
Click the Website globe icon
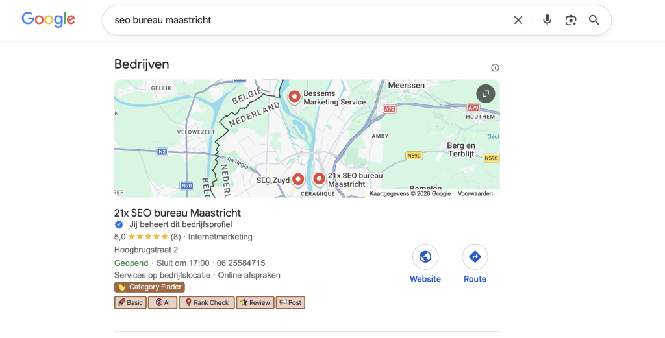(x=425, y=257)
